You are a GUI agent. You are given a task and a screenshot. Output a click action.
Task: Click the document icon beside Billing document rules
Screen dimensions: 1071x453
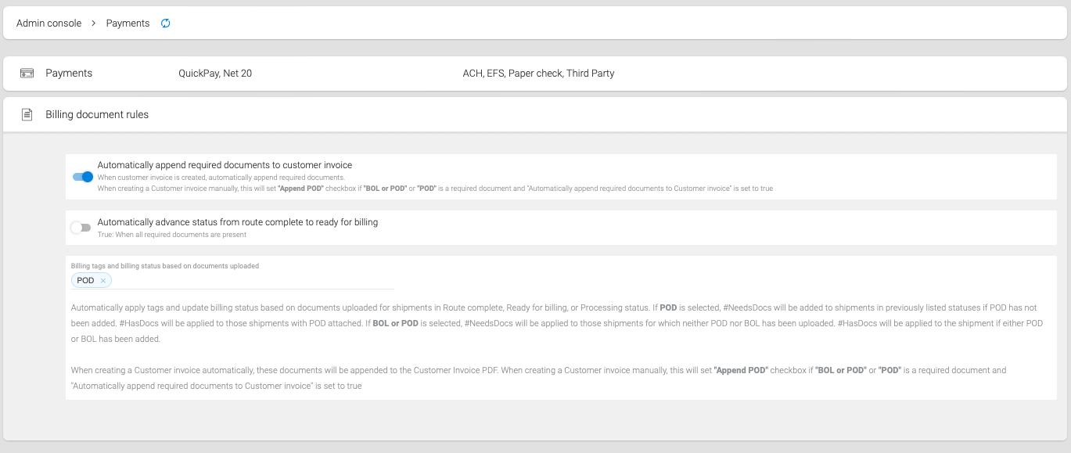27,114
